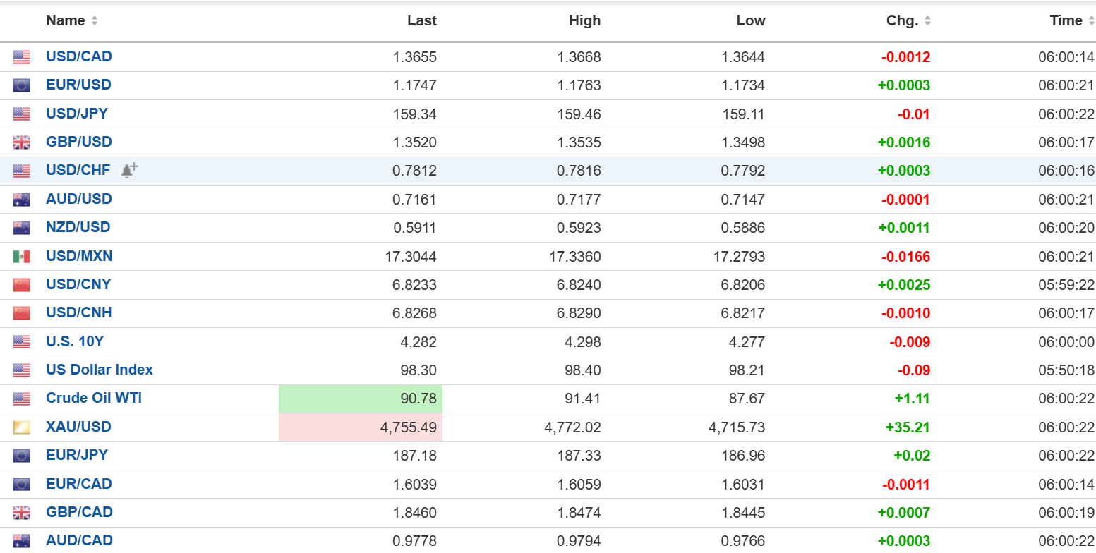Viewport: 1096px width, 553px height.
Task: Sort by the Chg. column arrows
Action: click(927, 21)
